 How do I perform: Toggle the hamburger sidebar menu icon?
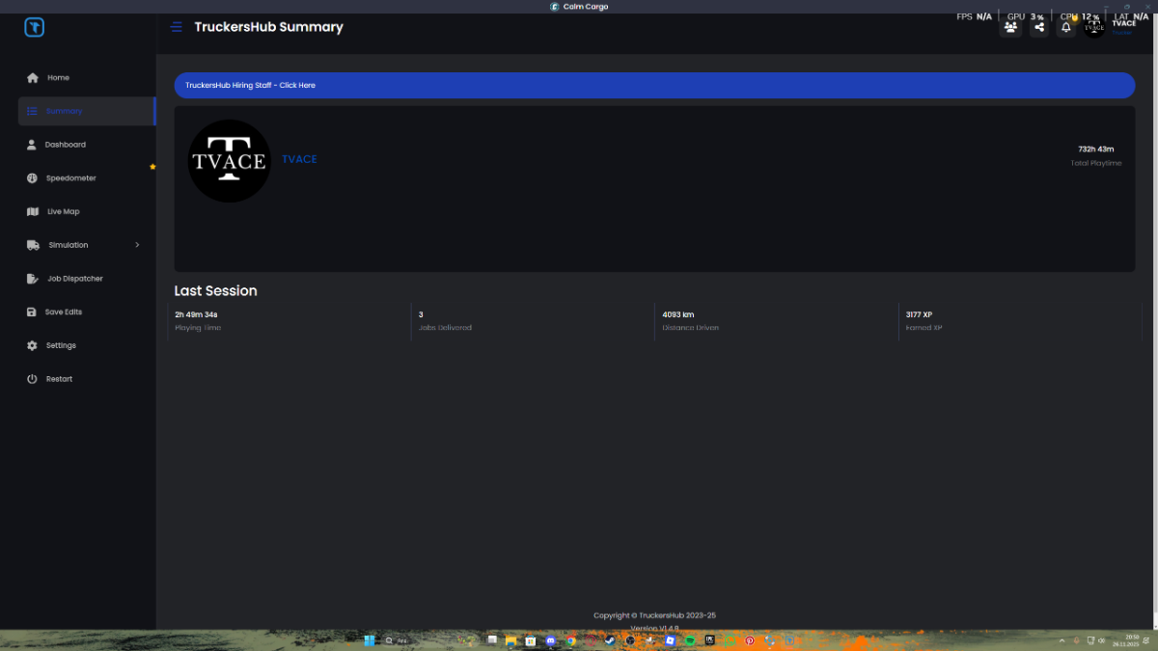click(176, 27)
